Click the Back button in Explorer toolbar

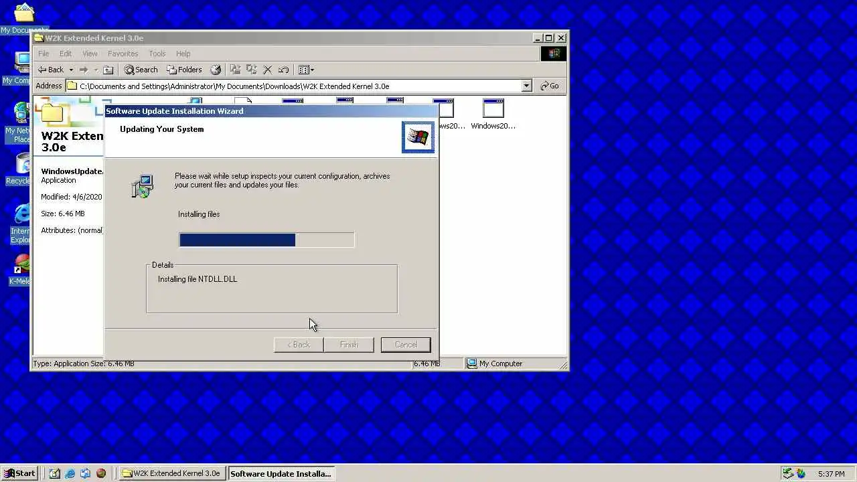tap(51, 70)
